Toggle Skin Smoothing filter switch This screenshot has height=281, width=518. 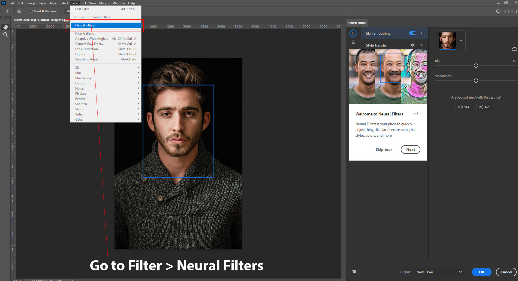413,33
